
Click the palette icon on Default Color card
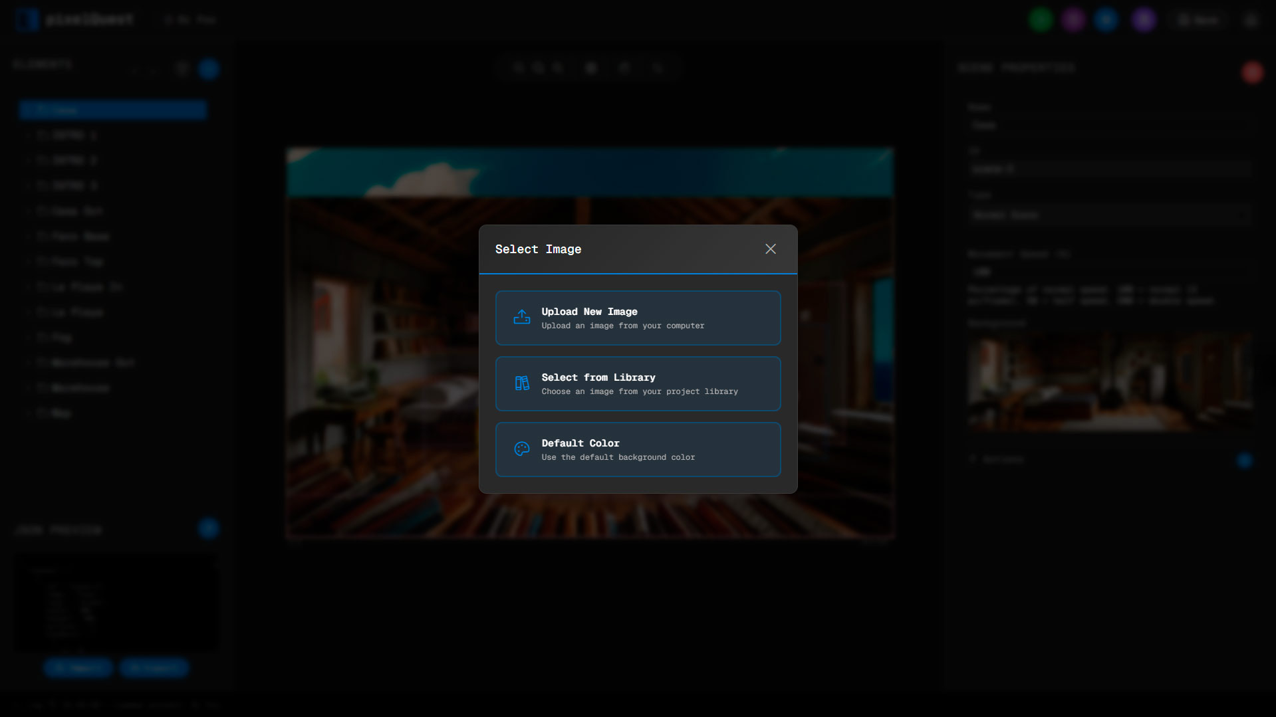tap(522, 449)
